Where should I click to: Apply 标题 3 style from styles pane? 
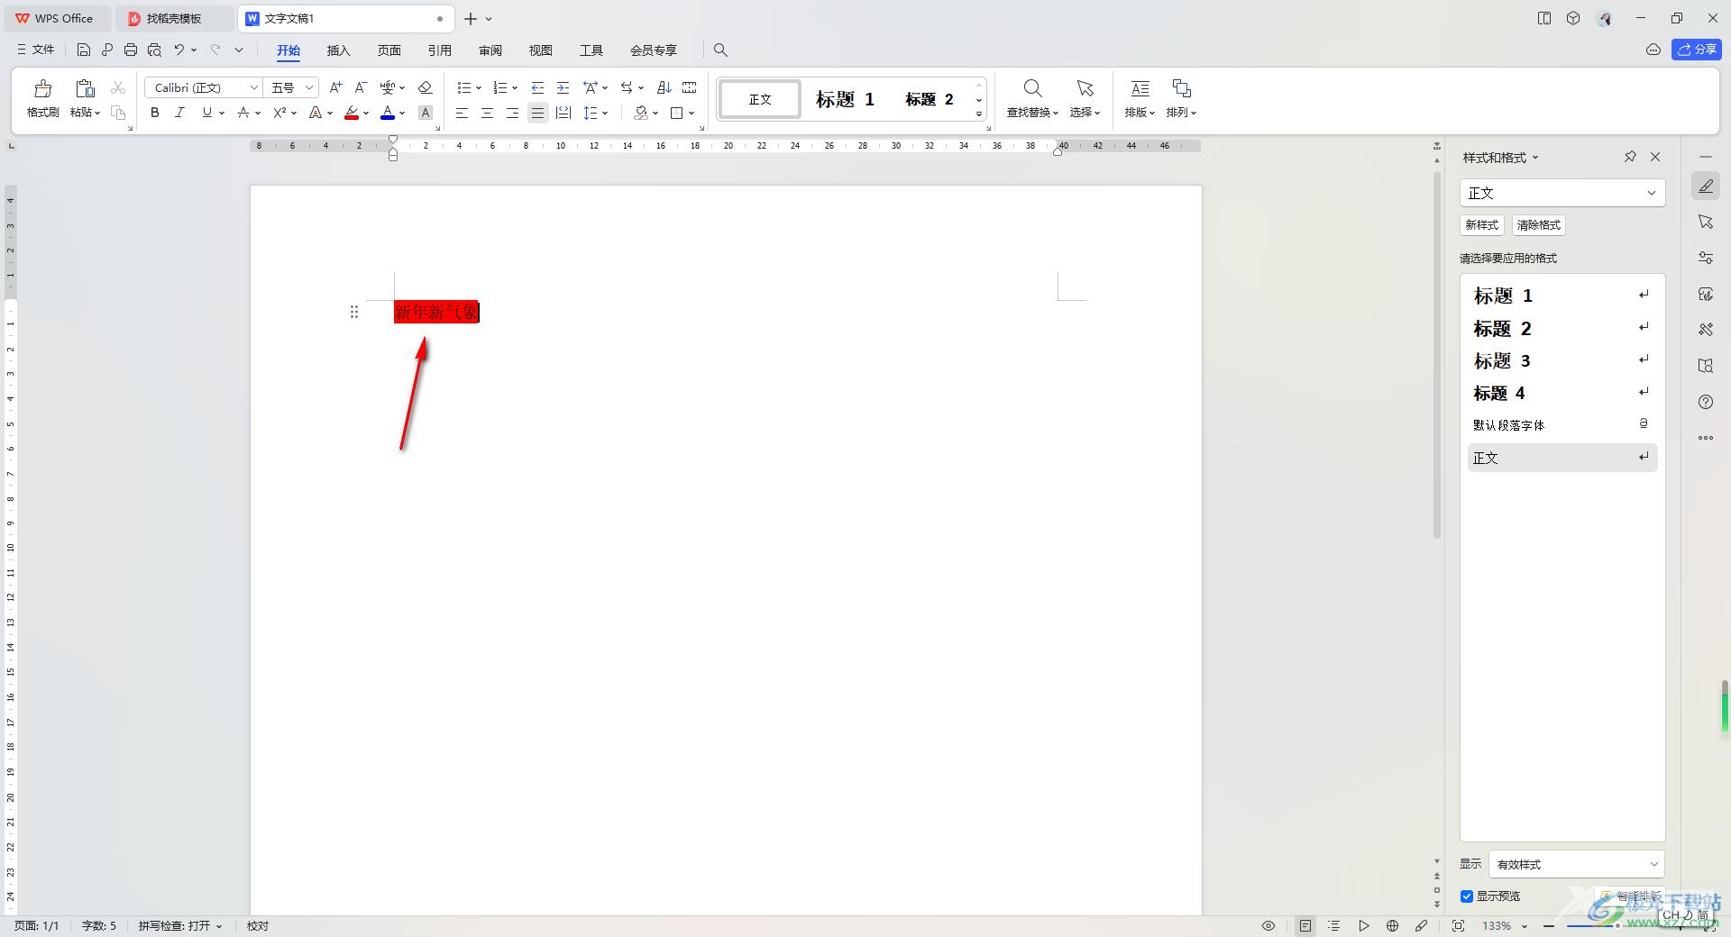click(x=1562, y=360)
